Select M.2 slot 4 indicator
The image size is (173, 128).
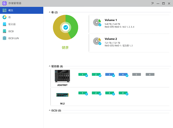123,93
